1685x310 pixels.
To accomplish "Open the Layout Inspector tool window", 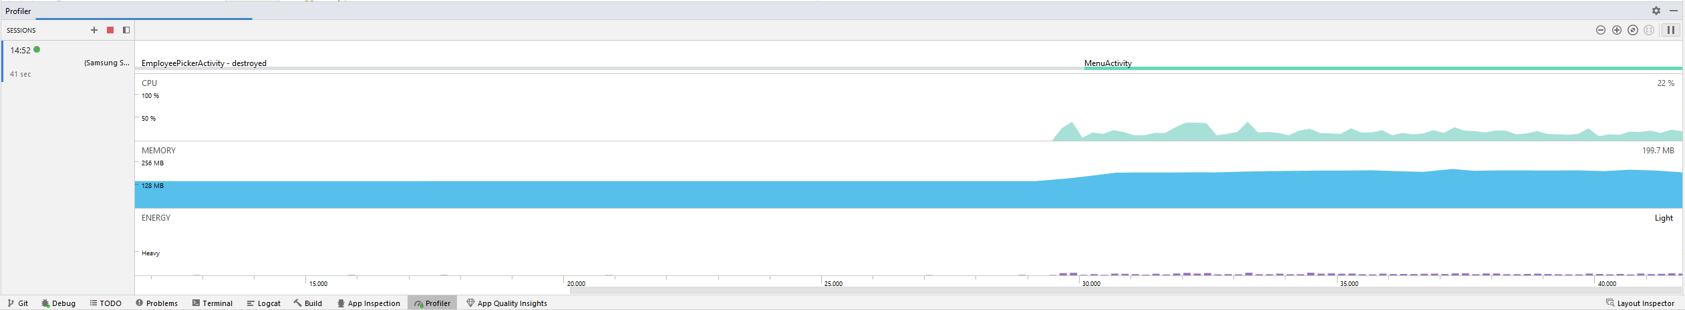I will click(1640, 303).
